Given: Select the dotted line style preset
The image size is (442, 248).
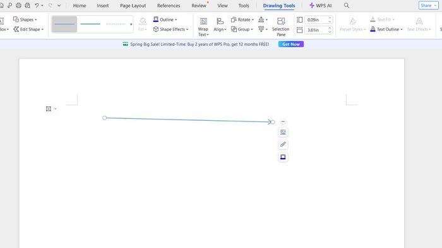Looking at the screenshot, I should [116, 24].
